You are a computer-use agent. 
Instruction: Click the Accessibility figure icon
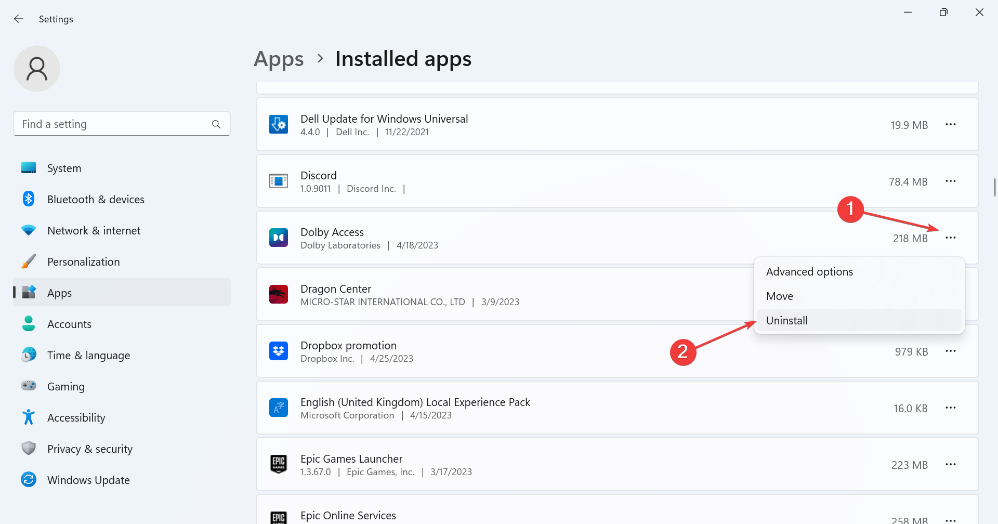click(x=29, y=417)
